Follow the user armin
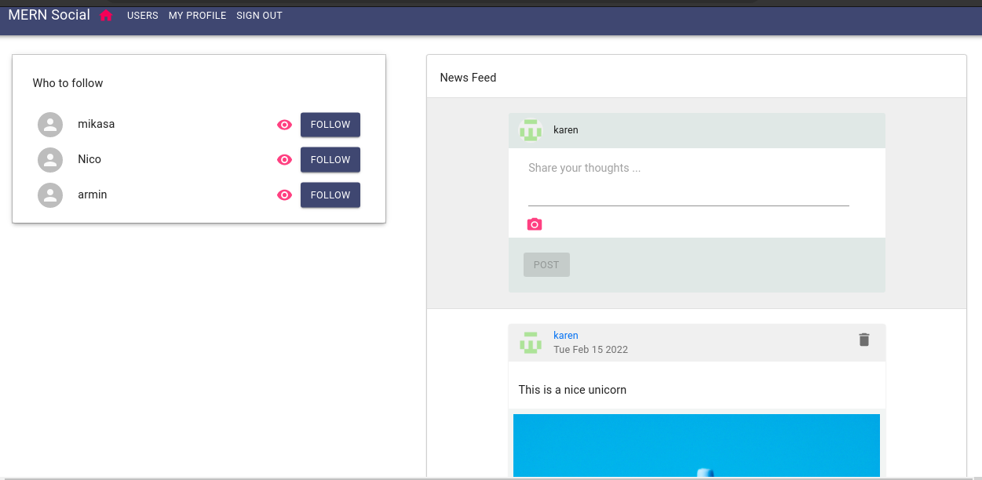Image resolution: width=982 pixels, height=480 pixels. pyautogui.click(x=330, y=195)
